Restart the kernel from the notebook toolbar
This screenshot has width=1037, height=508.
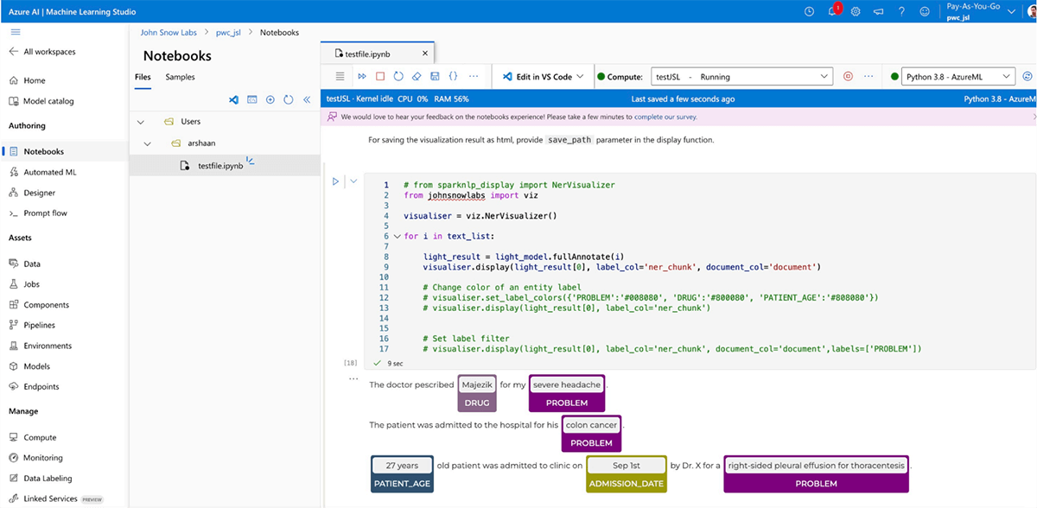click(x=398, y=77)
